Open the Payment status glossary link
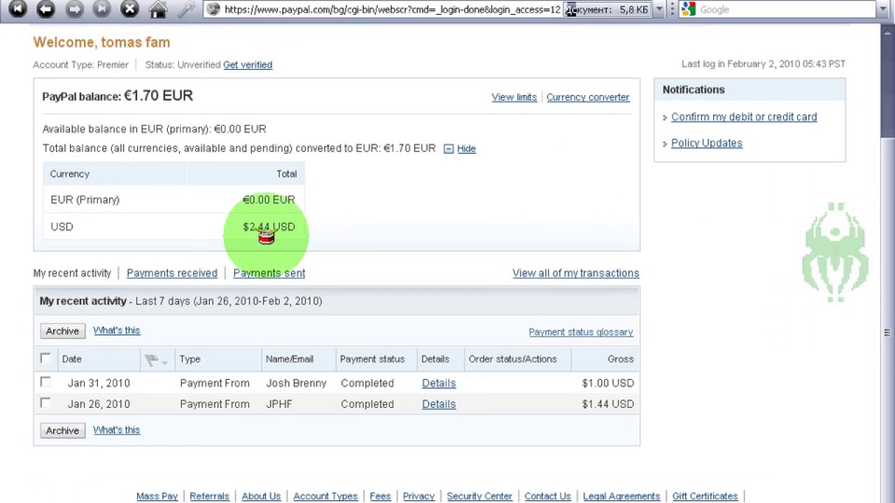895x503 pixels. 581,333
